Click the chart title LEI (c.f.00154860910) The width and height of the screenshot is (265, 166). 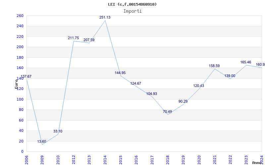[x=132, y=4]
